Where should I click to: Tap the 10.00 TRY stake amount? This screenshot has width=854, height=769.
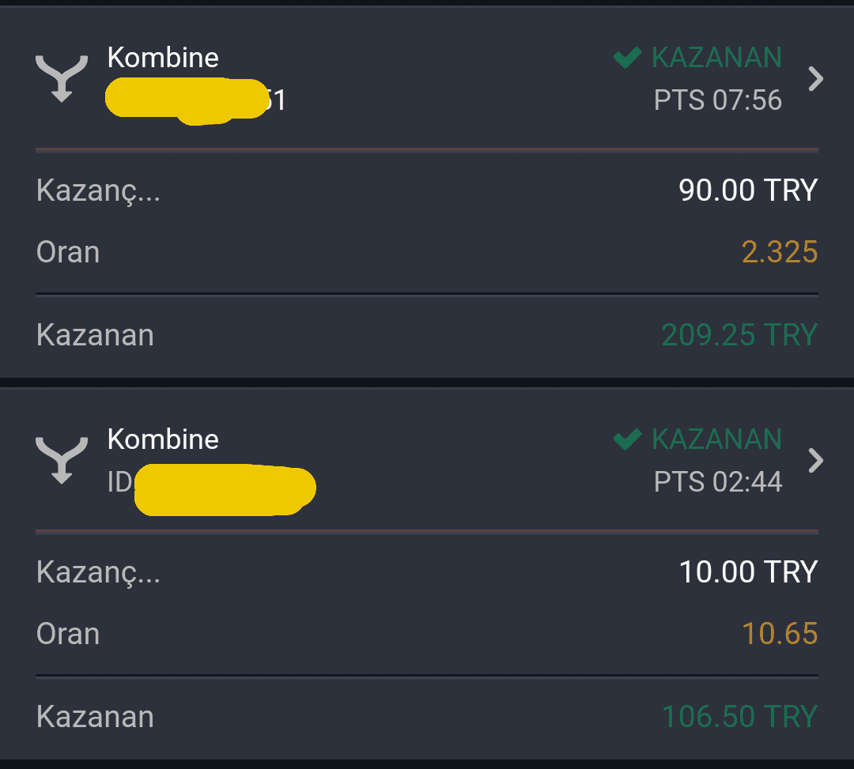pos(748,572)
